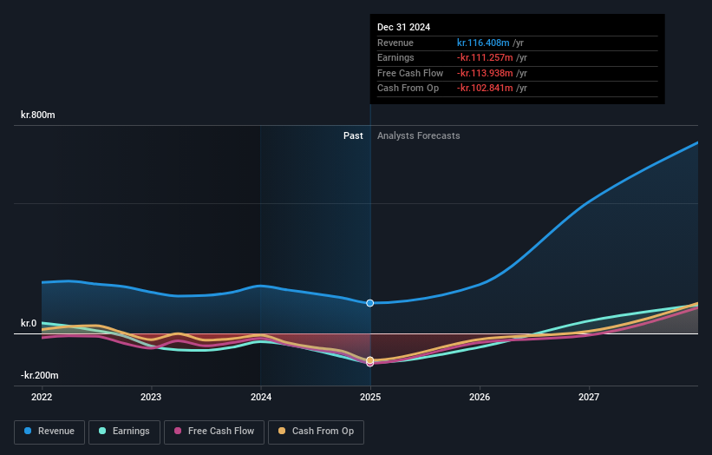The width and height of the screenshot is (712, 455).
Task: Click the Earnings row label in the tooltip
Action: coord(395,57)
